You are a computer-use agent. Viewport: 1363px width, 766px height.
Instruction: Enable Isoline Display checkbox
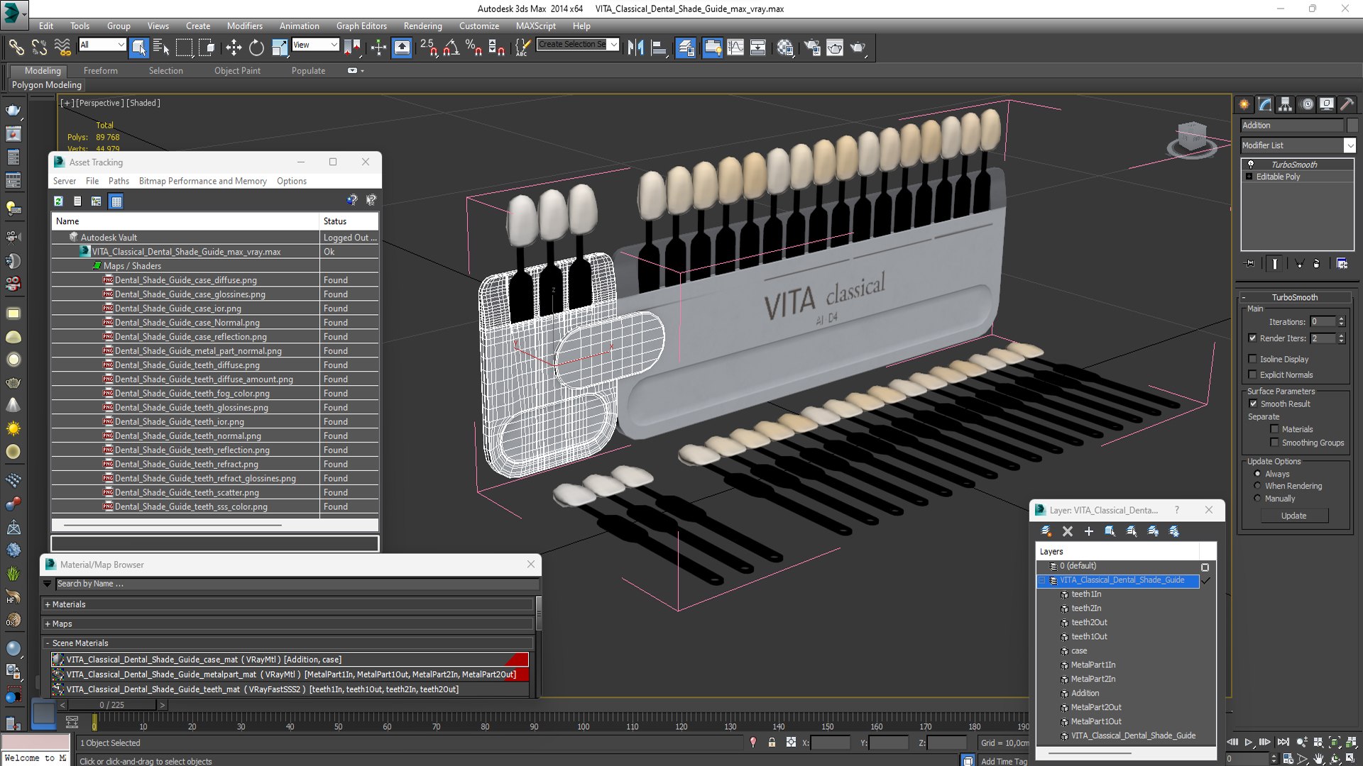1253,359
